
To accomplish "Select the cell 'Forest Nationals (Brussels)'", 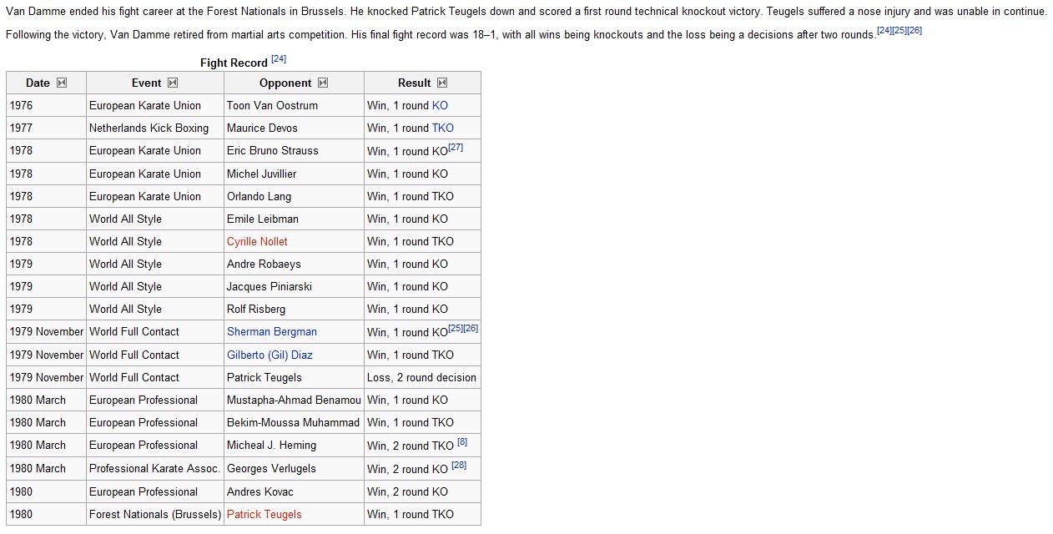I will point(155,514).
